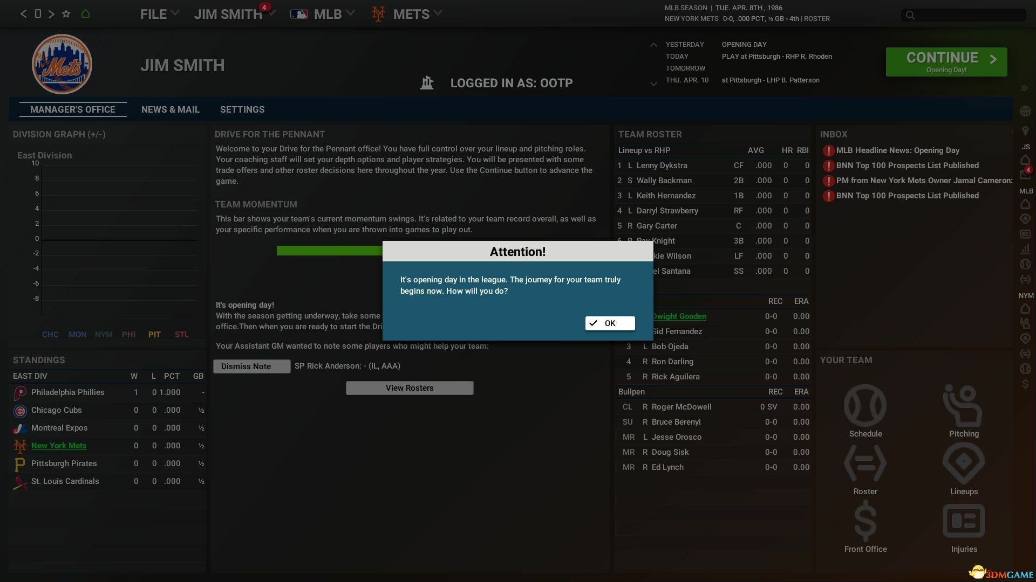Open the Lineups diamond icon
1036x582 pixels.
click(963, 463)
